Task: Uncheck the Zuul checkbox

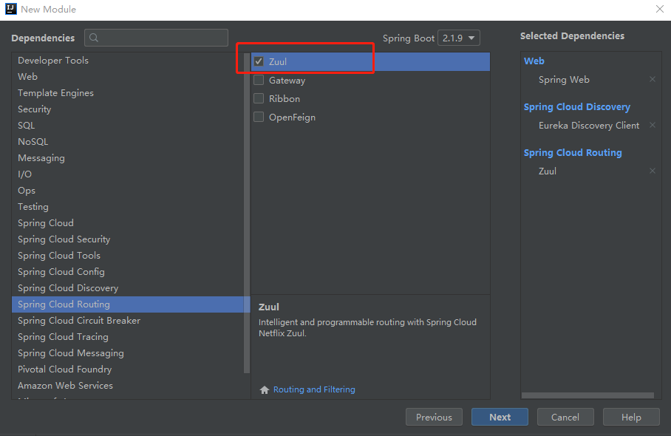Action: (259, 62)
